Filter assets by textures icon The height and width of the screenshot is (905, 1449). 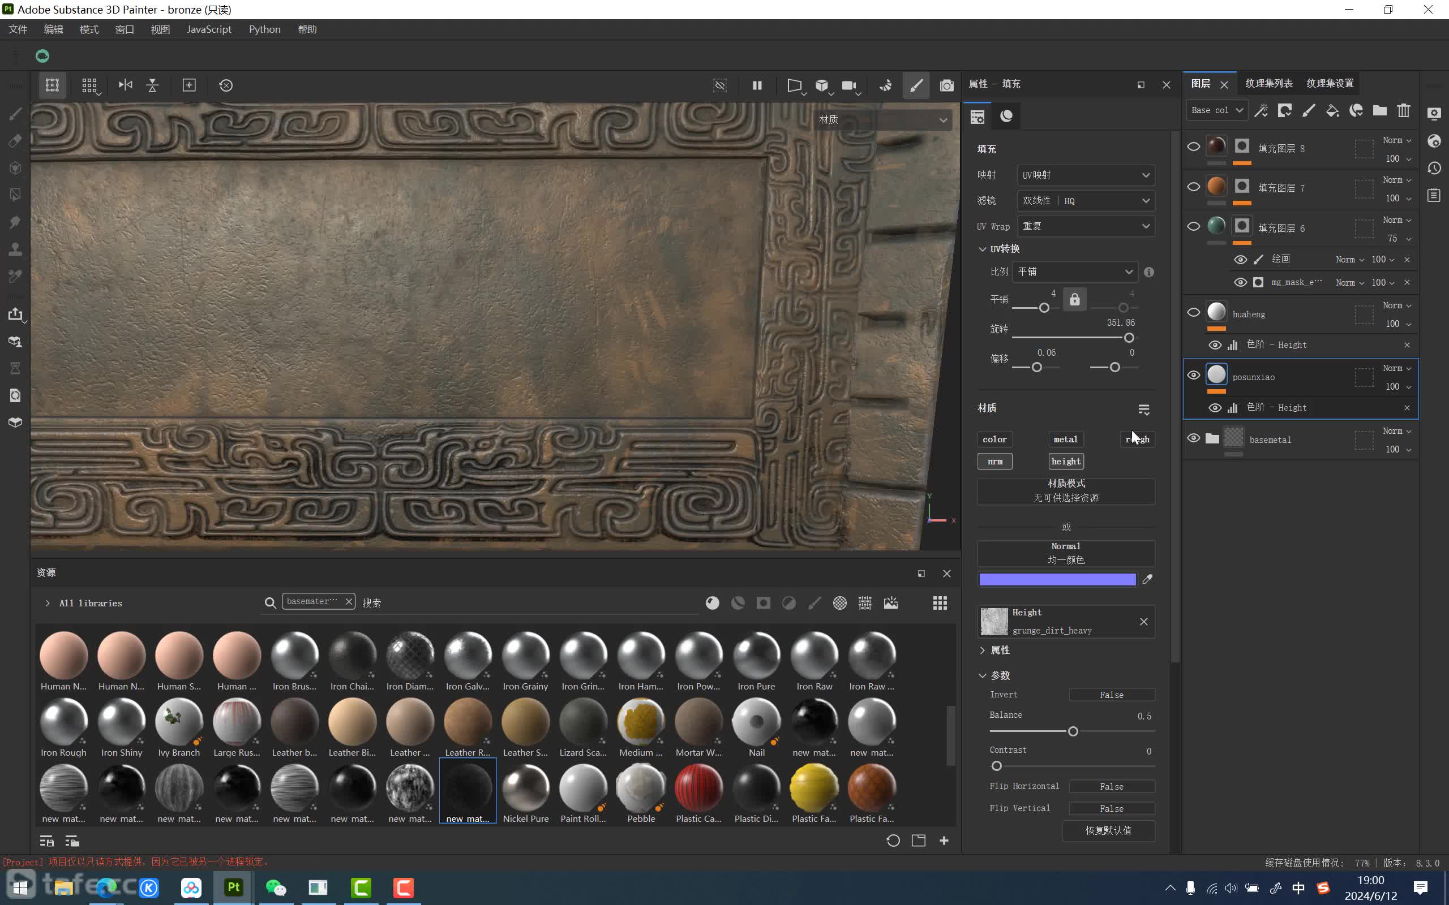click(x=840, y=603)
